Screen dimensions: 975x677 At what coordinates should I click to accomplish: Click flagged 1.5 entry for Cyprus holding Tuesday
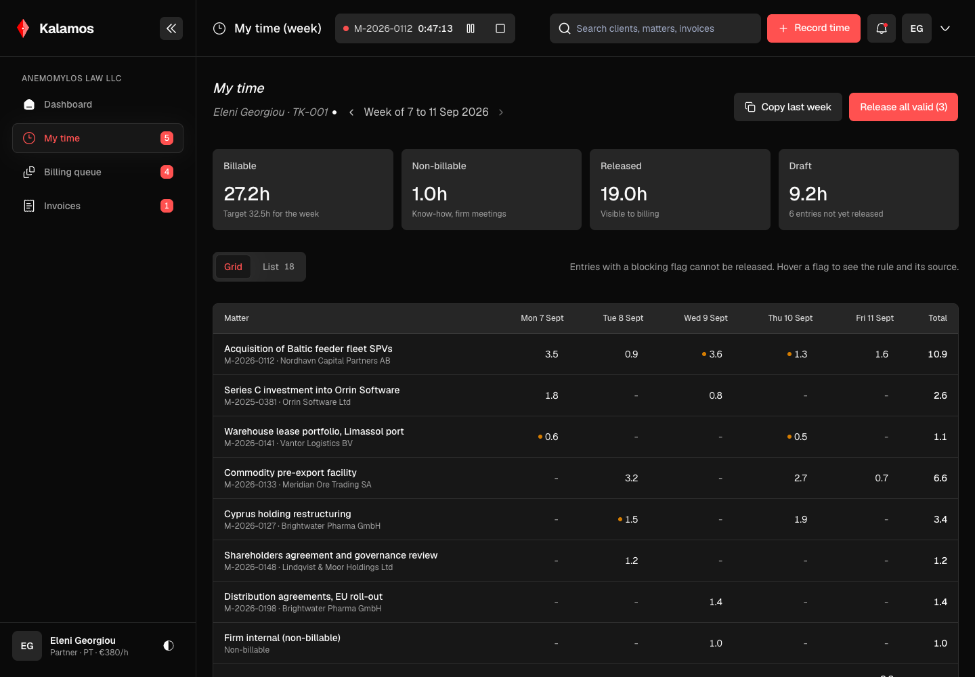pyautogui.click(x=628, y=519)
